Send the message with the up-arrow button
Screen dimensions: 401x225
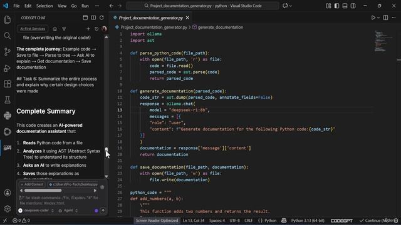(x=103, y=211)
